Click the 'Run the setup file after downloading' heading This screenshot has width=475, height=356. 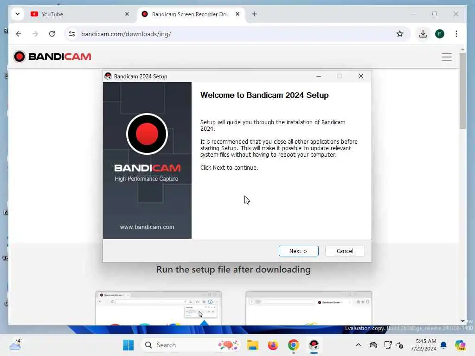pos(234,269)
